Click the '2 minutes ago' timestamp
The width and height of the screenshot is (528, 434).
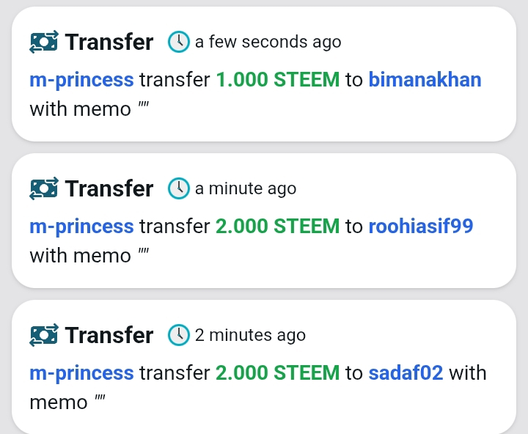pos(250,335)
